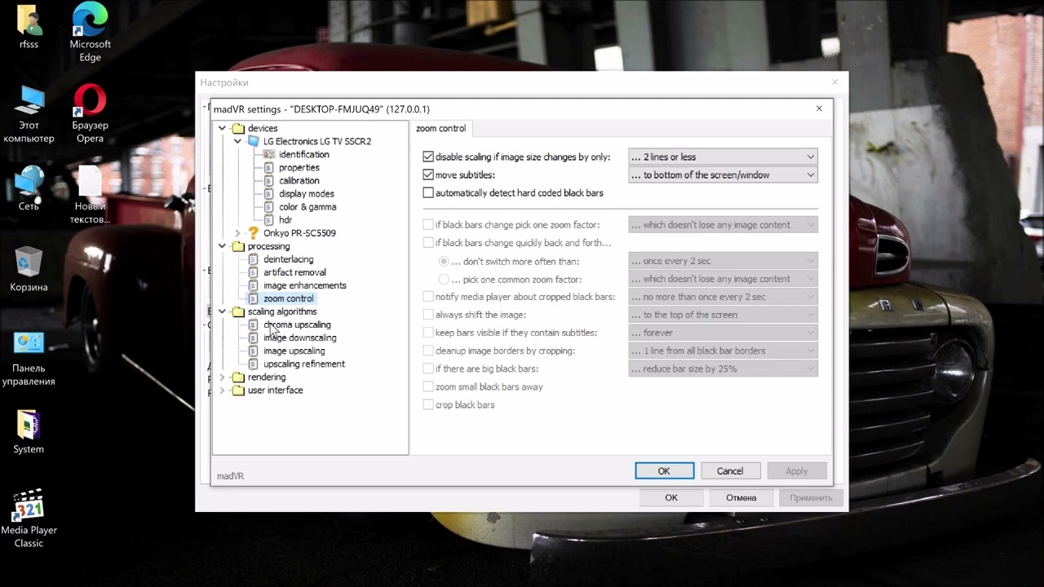Uncheck the move subtitles checkbox
The width and height of the screenshot is (1044, 587).
428,174
